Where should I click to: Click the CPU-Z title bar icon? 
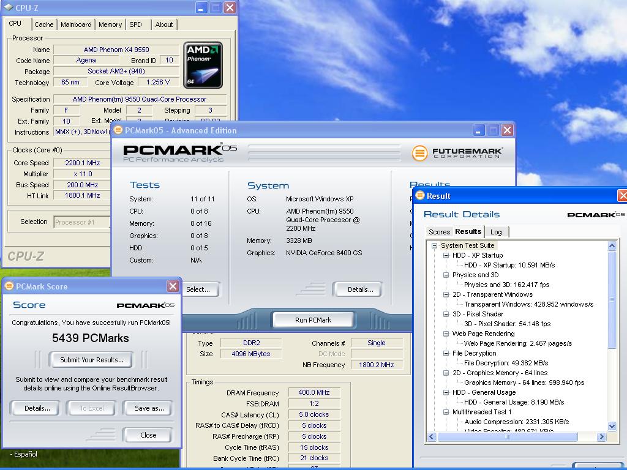pos(9,7)
